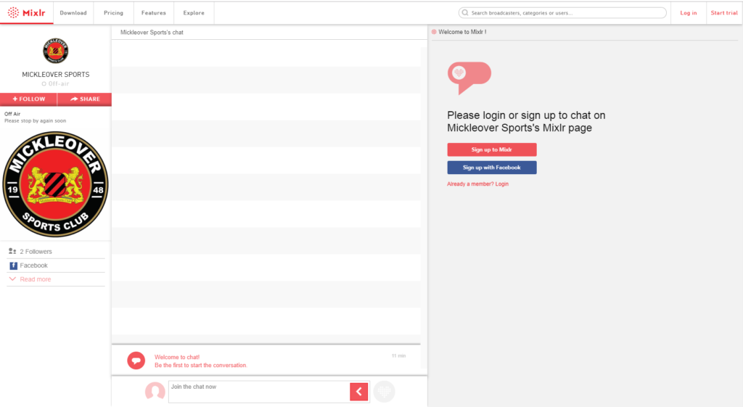
Task: Follow Mickleover Sports
Action: pyautogui.click(x=28, y=99)
